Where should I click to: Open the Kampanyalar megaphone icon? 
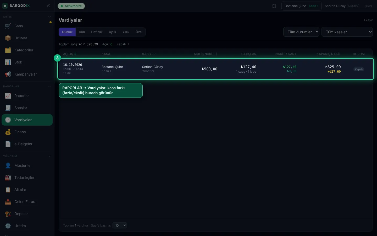[x=8, y=74]
